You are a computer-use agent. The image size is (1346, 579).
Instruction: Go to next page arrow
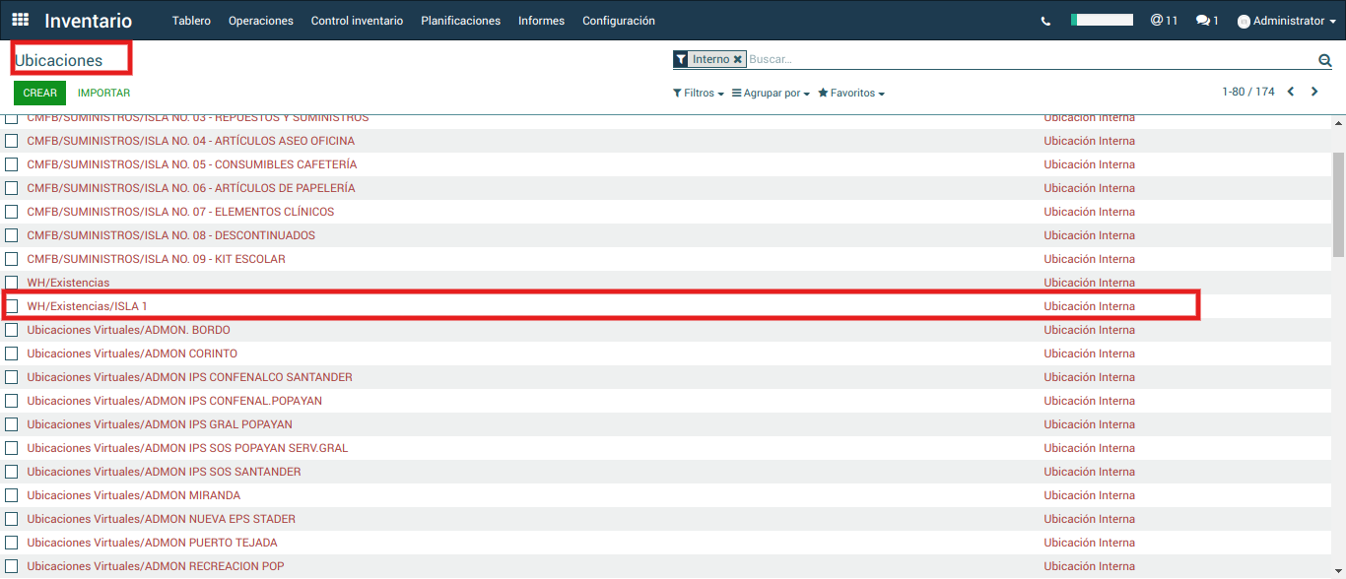pos(1314,93)
